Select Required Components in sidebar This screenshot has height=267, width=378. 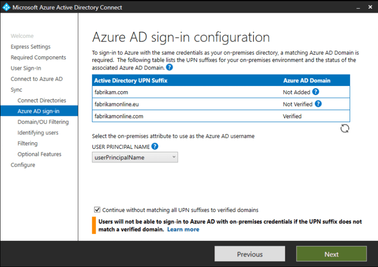coord(38,58)
